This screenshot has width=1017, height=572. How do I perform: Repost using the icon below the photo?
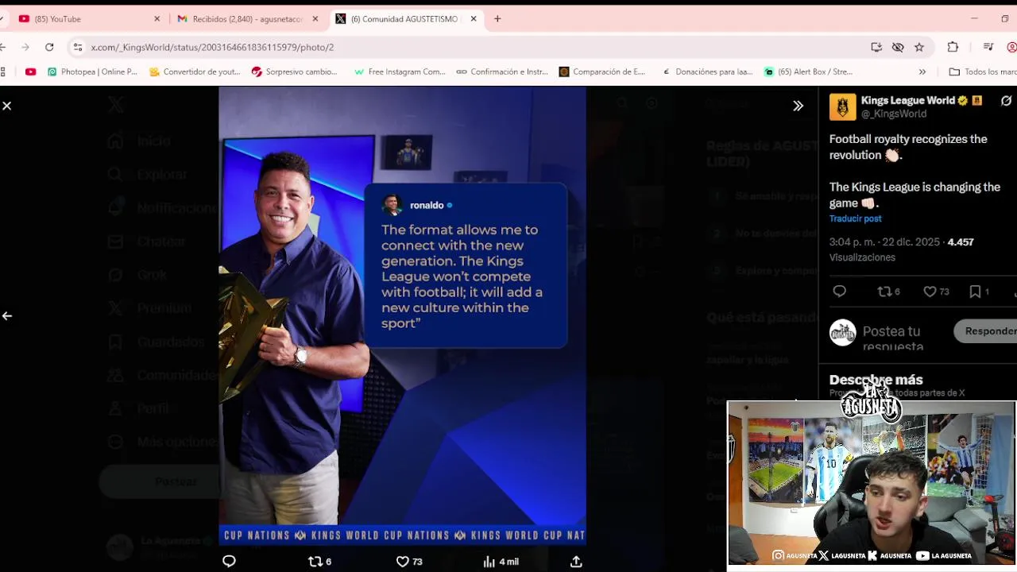click(x=319, y=562)
